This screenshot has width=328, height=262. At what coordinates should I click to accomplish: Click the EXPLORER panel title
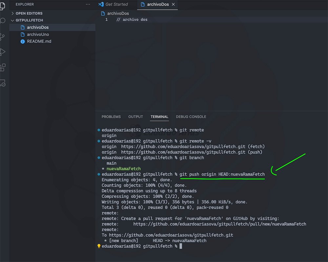click(25, 4)
